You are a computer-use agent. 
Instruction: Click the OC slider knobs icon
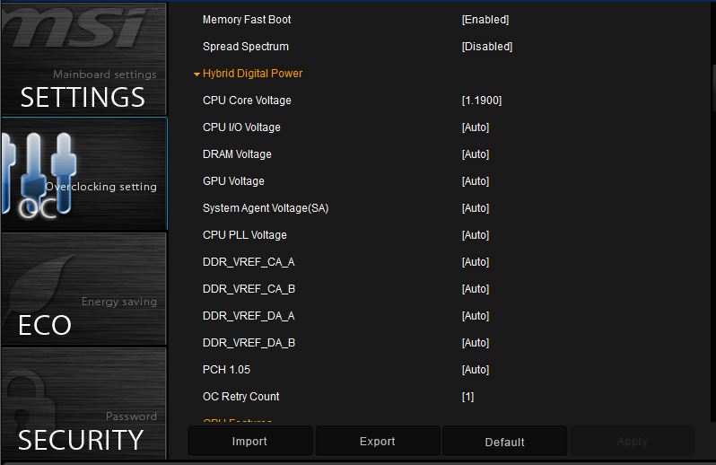pos(39,173)
